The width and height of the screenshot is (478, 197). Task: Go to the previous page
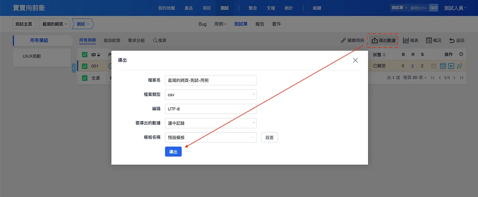pos(440,78)
